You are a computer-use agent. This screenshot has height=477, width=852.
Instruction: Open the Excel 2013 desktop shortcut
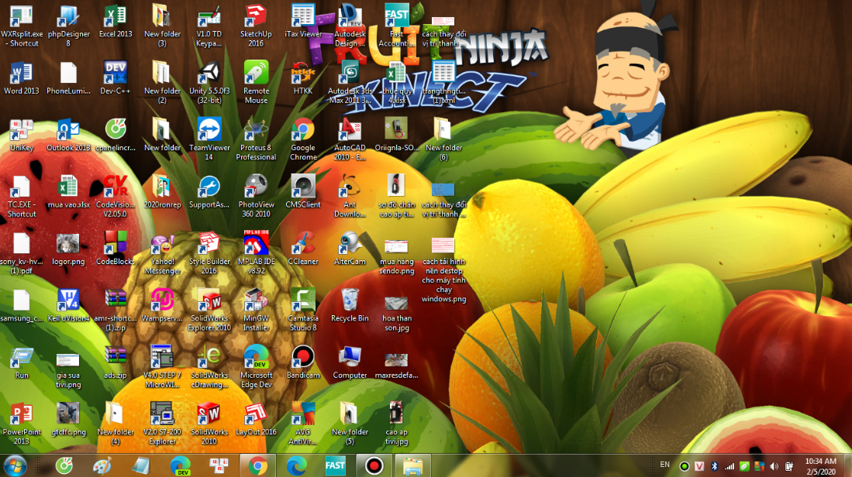tap(116, 17)
